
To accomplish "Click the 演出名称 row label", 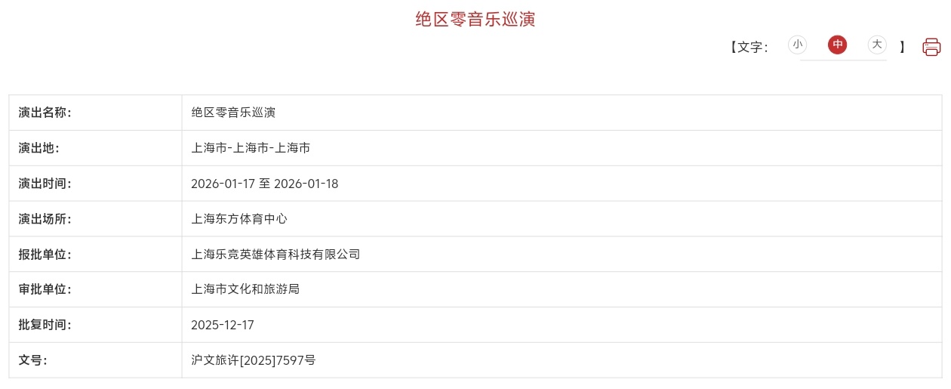I will point(45,113).
